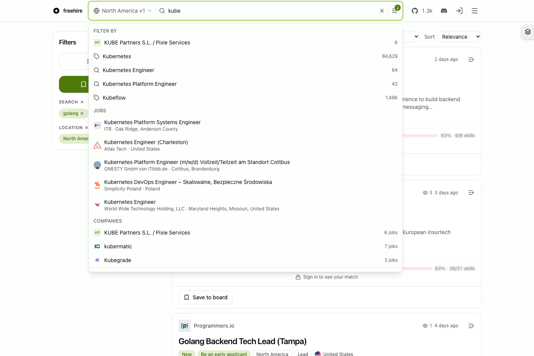
Task: Click the Programmers.io company name
Action: click(214, 326)
